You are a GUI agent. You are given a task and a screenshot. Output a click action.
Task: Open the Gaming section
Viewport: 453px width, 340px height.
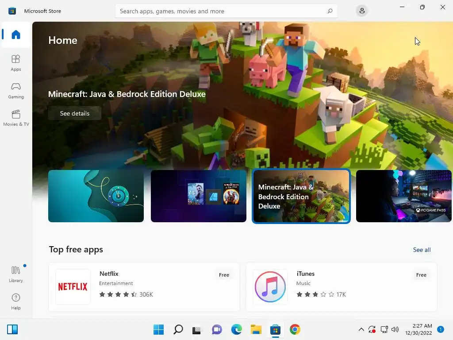tap(16, 91)
